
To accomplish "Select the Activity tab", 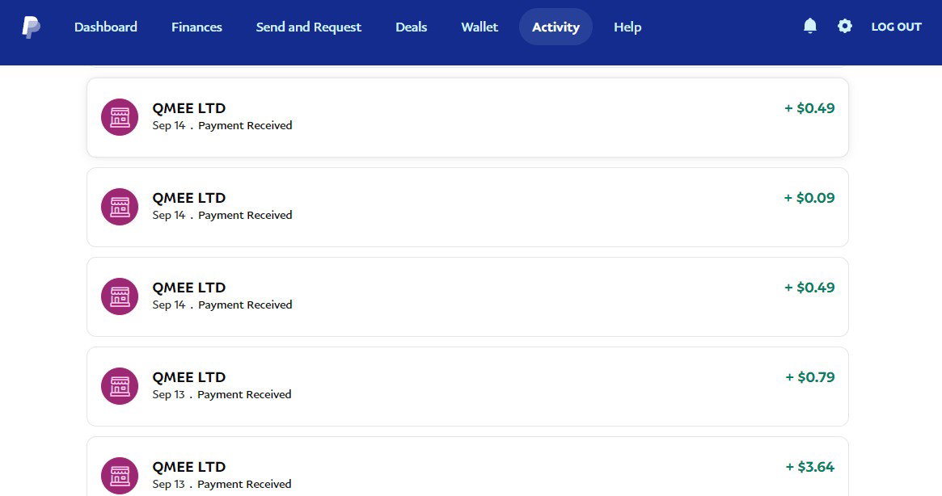I will pos(555,27).
